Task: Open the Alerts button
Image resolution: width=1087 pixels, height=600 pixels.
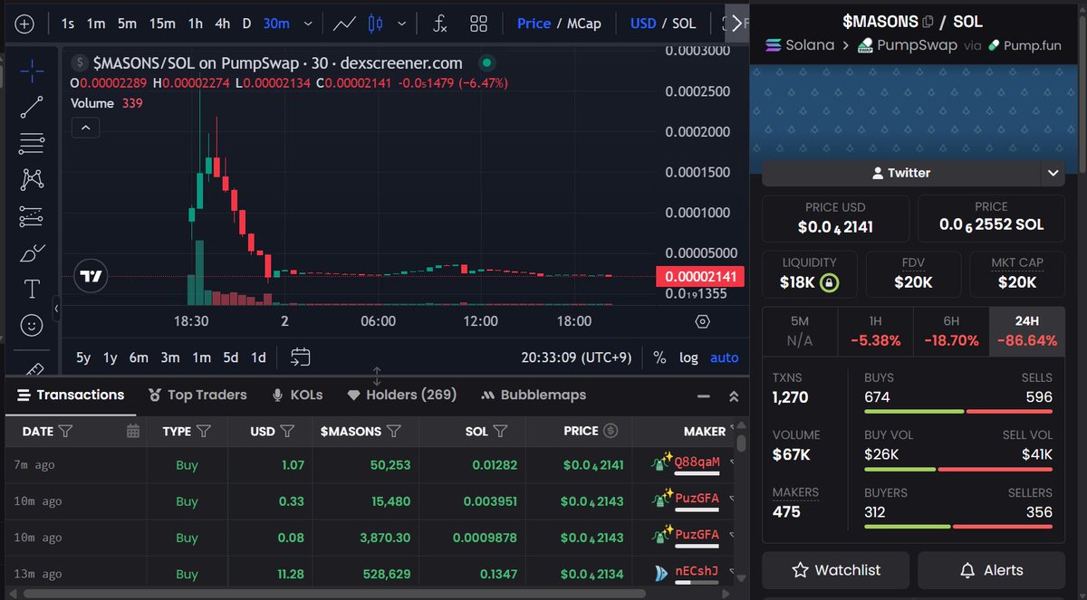Action: tap(991, 570)
